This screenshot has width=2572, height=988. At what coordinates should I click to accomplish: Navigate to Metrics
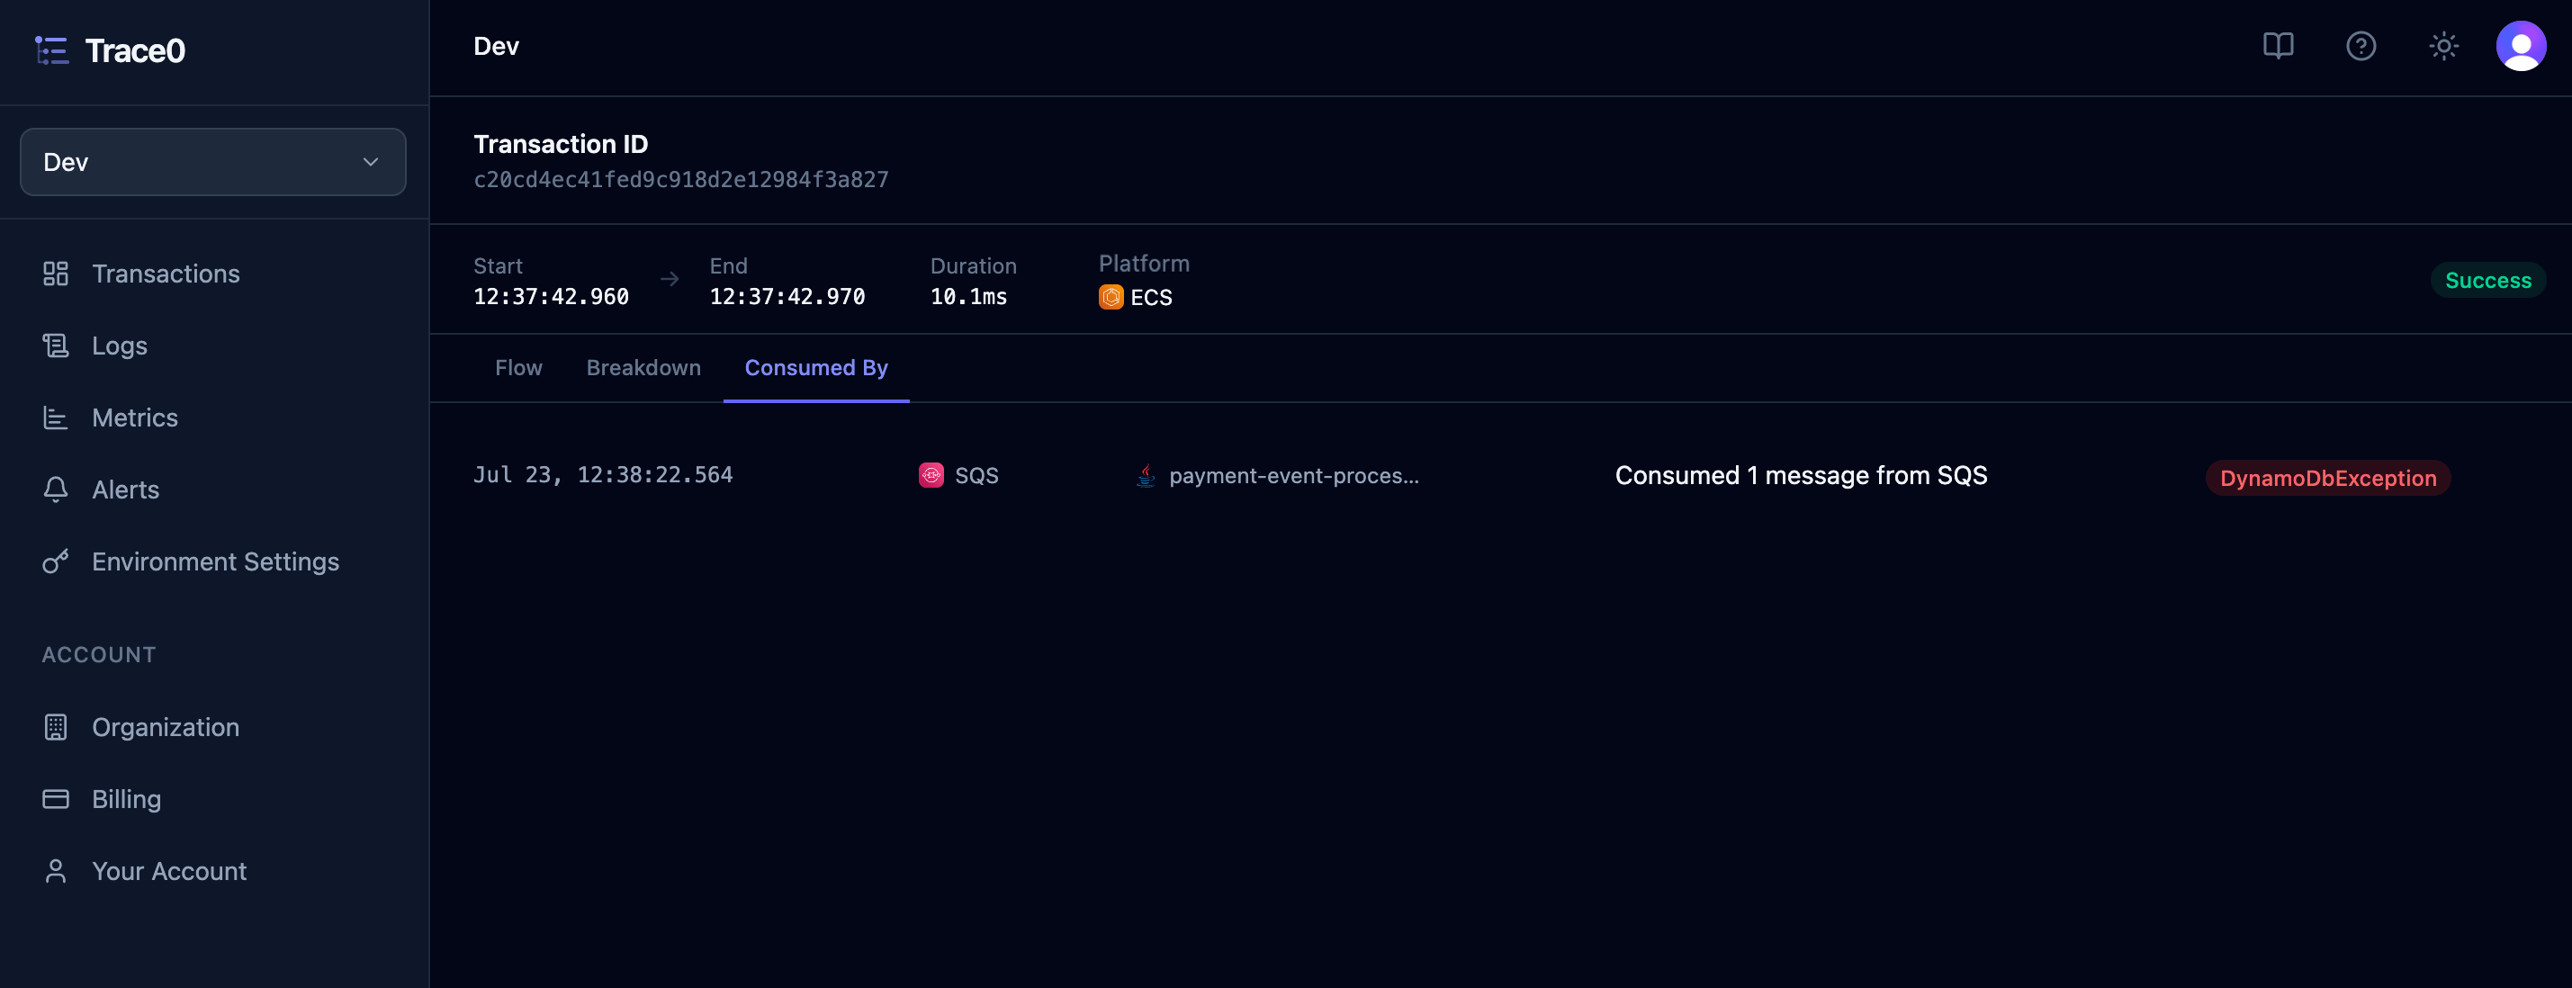pyautogui.click(x=135, y=418)
